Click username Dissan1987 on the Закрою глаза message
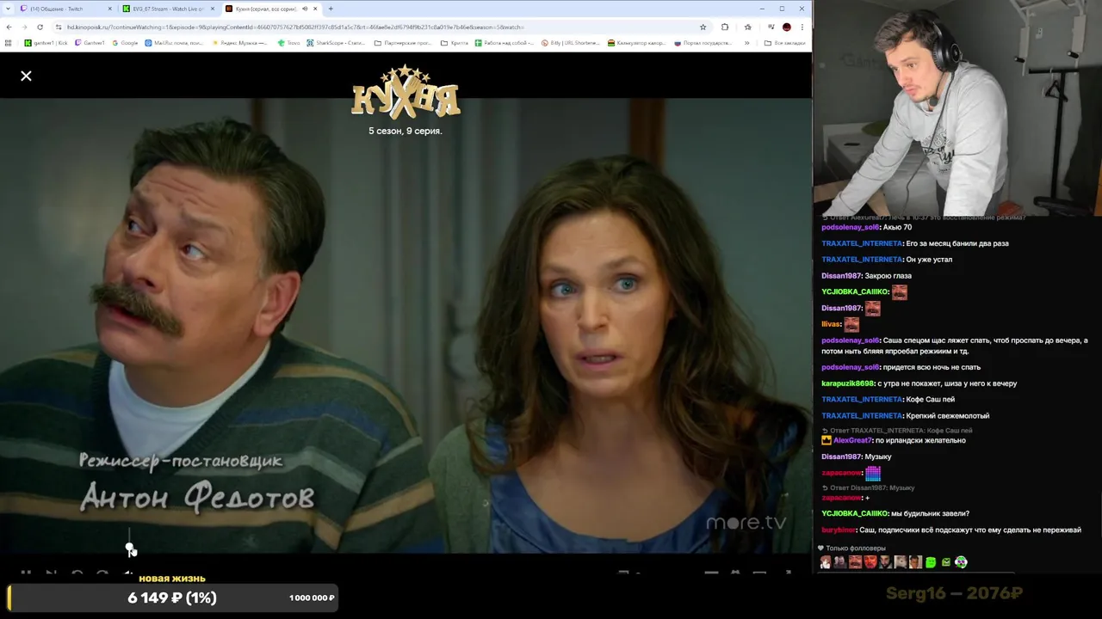The image size is (1102, 619). (842, 276)
